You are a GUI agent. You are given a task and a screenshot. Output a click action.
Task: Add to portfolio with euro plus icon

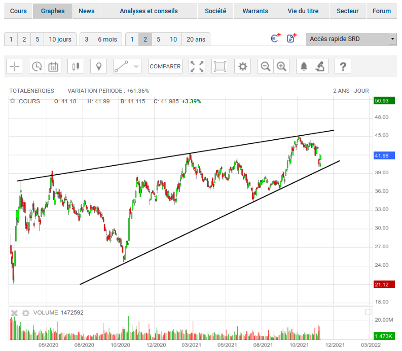[276, 38]
